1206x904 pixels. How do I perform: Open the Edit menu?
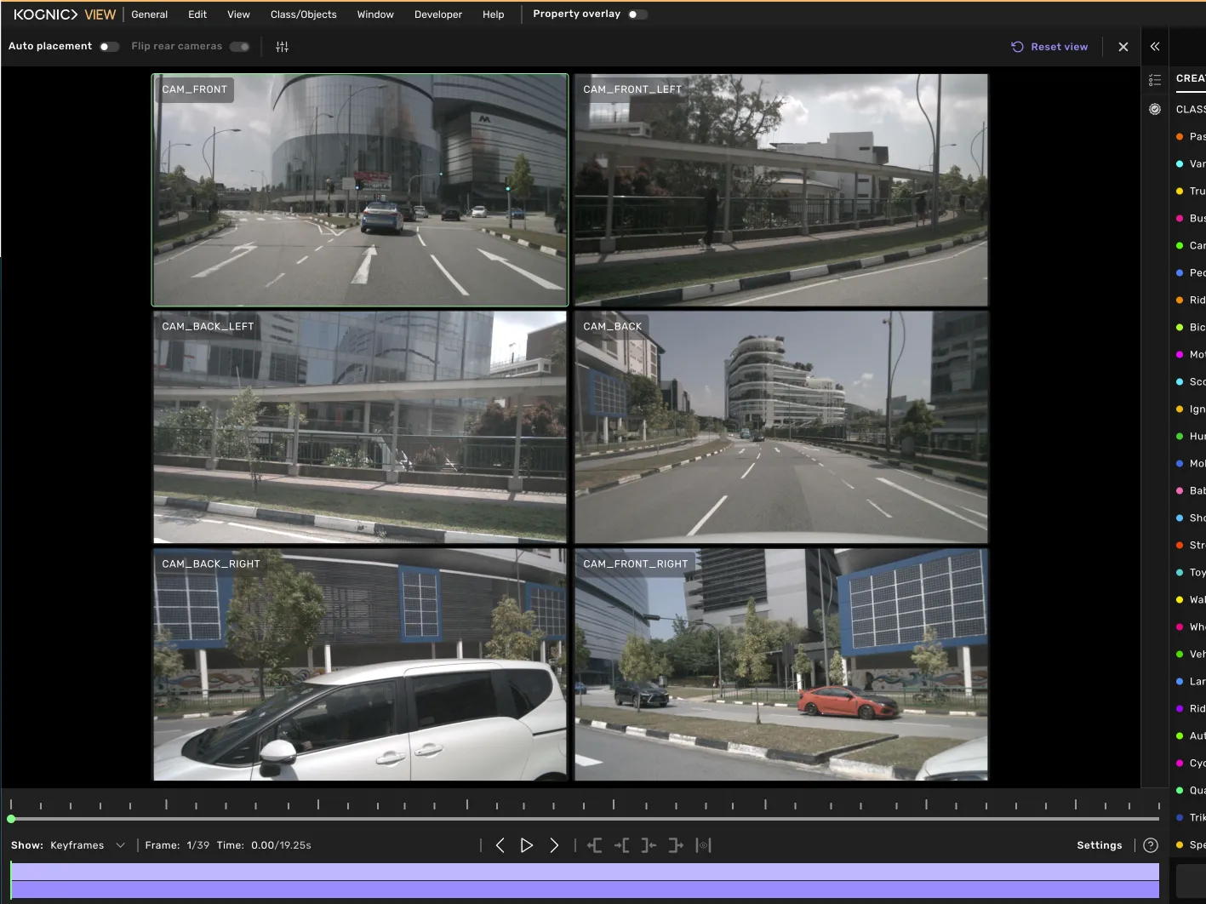pos(197,14)
